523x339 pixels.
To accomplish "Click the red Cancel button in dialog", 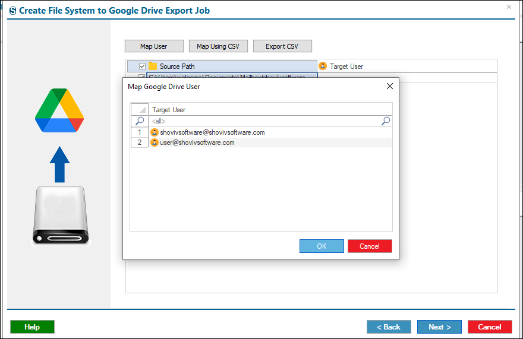I will tap(370, 246).
